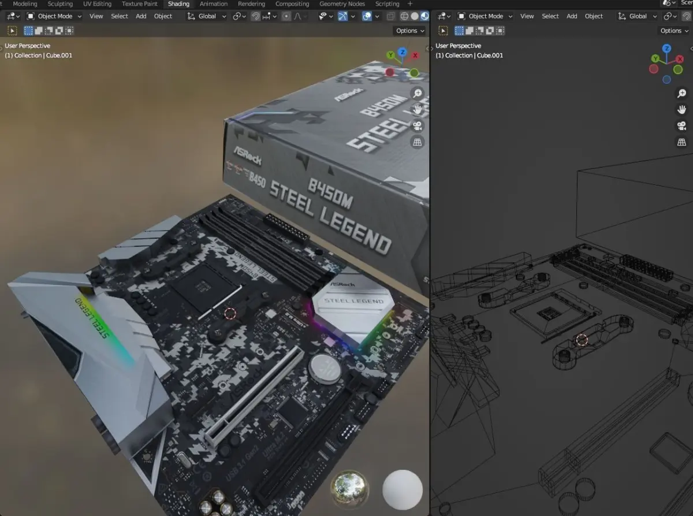
Task: Switch to the Texture Paint workspace tab
Action: click(x=140, y=4)
